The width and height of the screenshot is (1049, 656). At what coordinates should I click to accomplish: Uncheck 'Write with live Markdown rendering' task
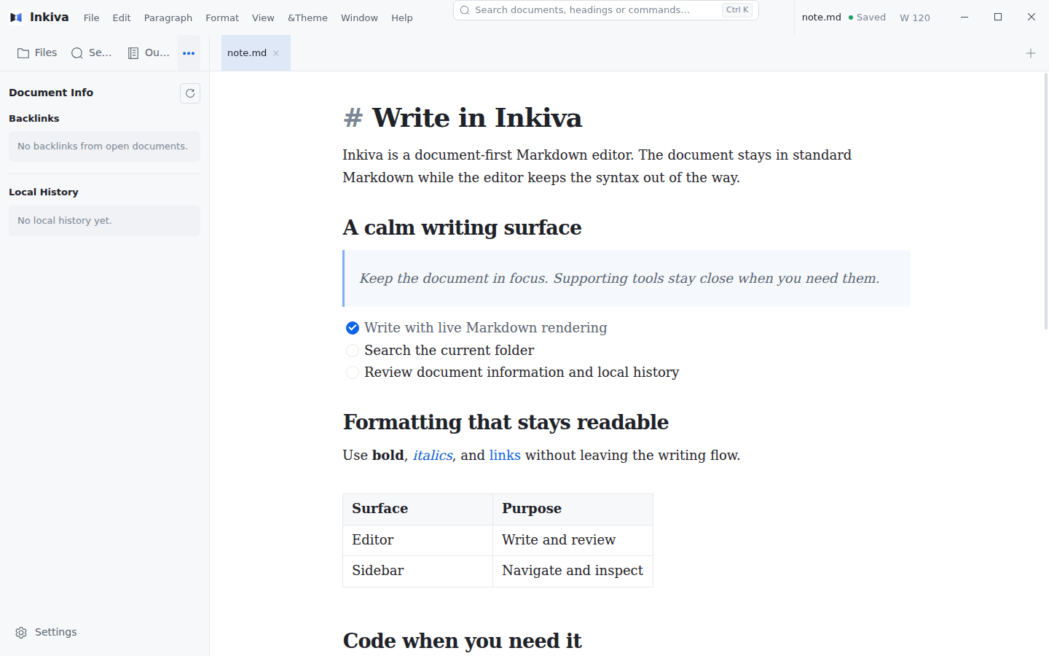(353, 328)
